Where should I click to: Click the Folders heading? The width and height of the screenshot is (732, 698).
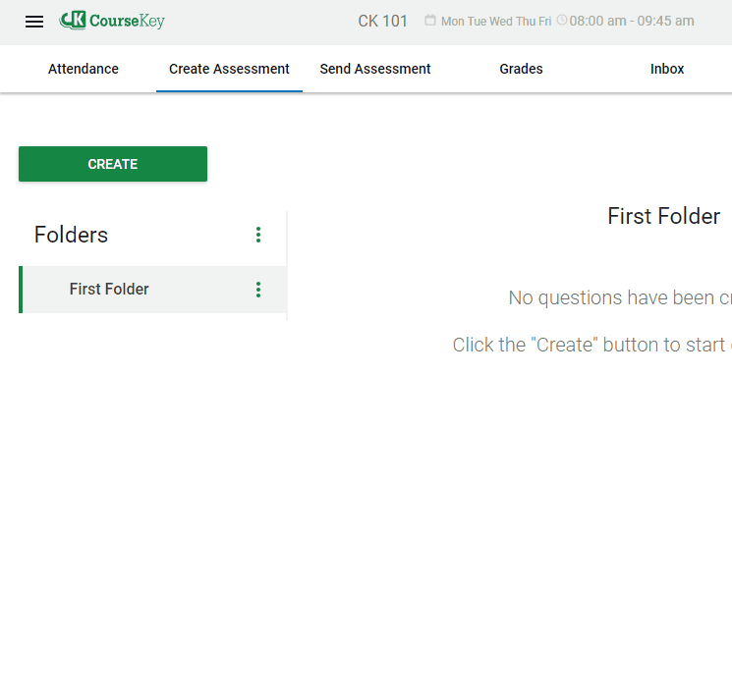coord(71,235)
